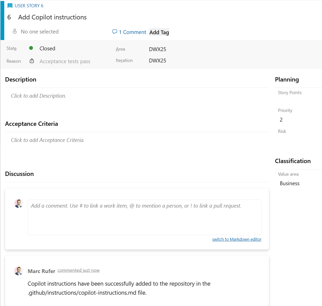This screenshot has height=306, width=322.
Task: Click the User Story book icon
Action: pos(10,5)
